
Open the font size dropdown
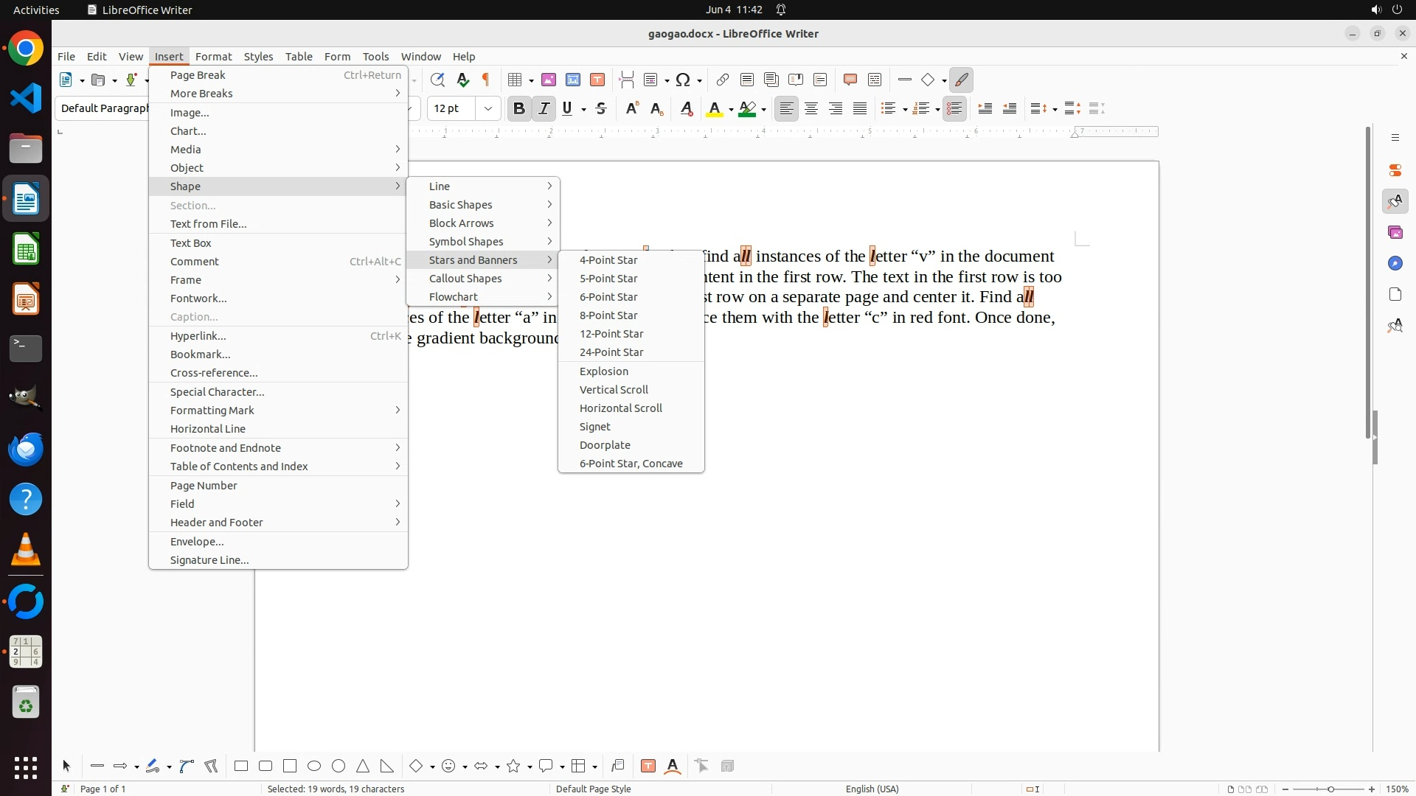(487, 108)
